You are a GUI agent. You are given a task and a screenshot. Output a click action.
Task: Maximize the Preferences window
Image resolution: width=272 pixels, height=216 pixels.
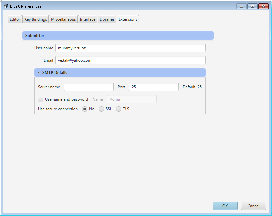pos(252,6)
